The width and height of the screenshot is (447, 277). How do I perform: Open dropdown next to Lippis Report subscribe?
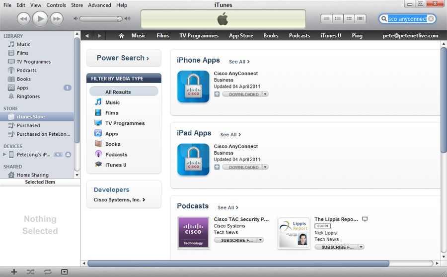point(361,247)
